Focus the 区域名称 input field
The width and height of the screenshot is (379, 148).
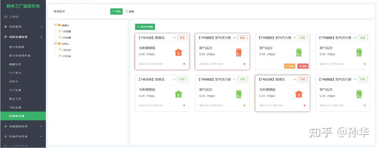pyautogui.click(x=87, y=11)
